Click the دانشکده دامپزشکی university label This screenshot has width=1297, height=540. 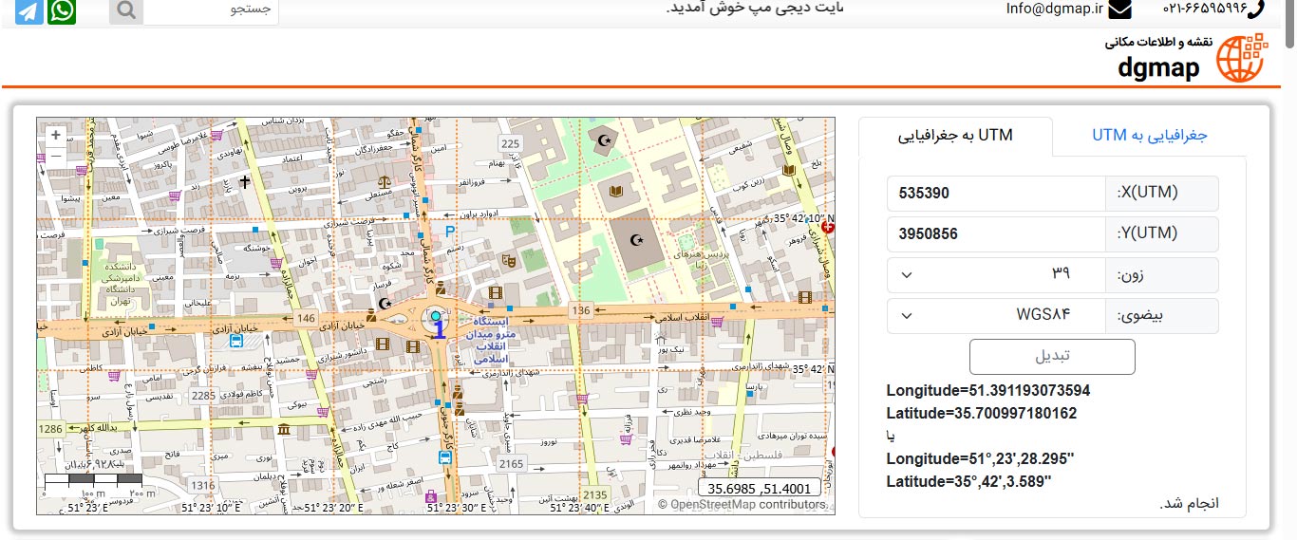click(x=120, y=285)
